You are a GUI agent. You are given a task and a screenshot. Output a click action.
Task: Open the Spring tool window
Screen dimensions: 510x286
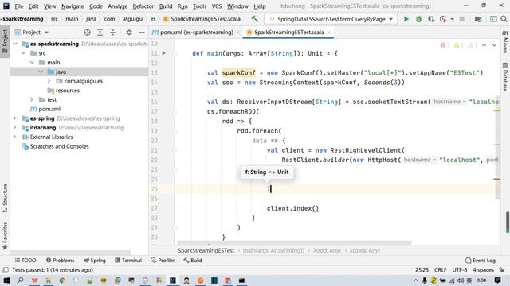pyautogui.click(x=95, y=261)
